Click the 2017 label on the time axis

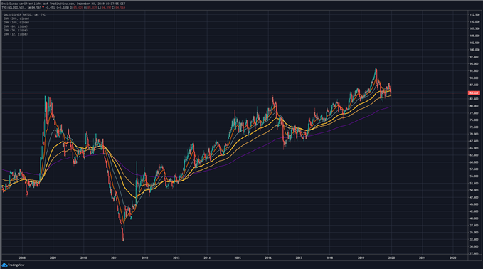pos(299,258)
